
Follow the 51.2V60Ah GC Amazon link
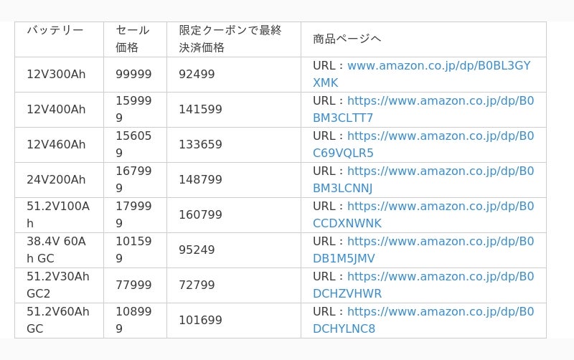(440, 312)
